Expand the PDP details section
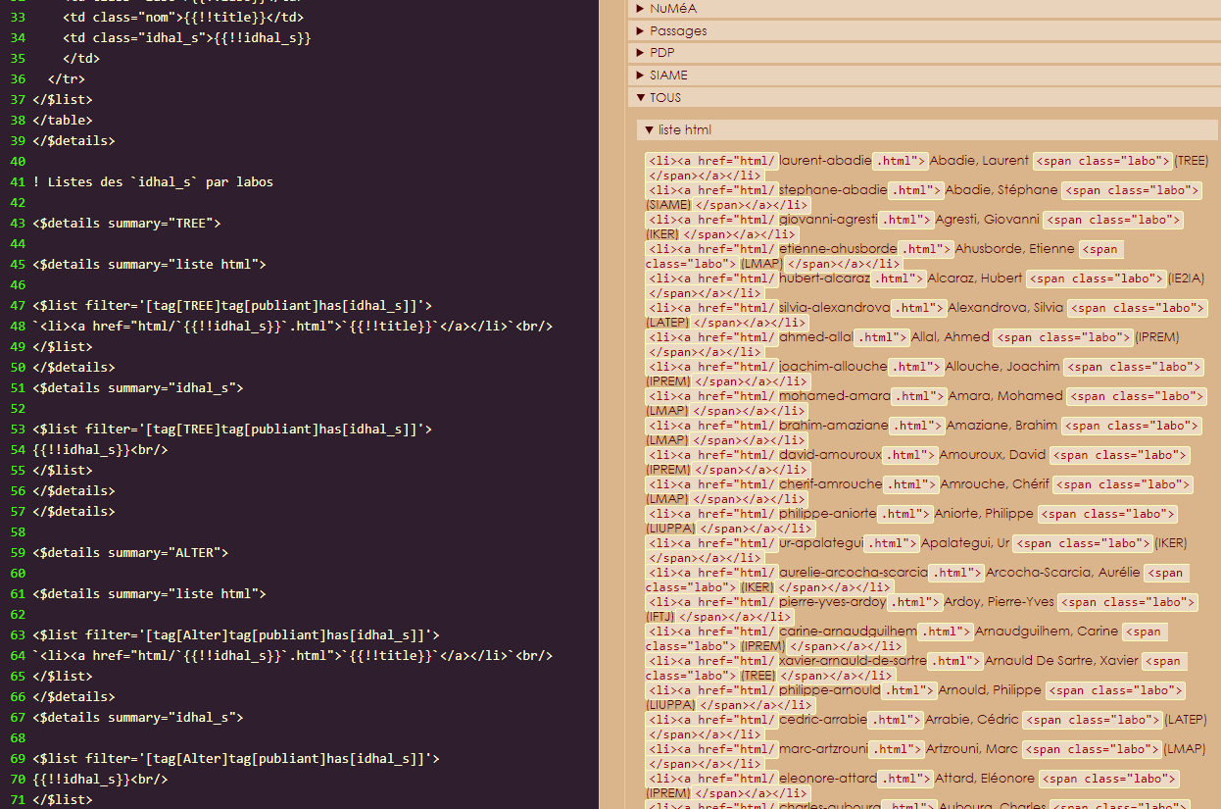1221x809 pixels. click(661, 53)
